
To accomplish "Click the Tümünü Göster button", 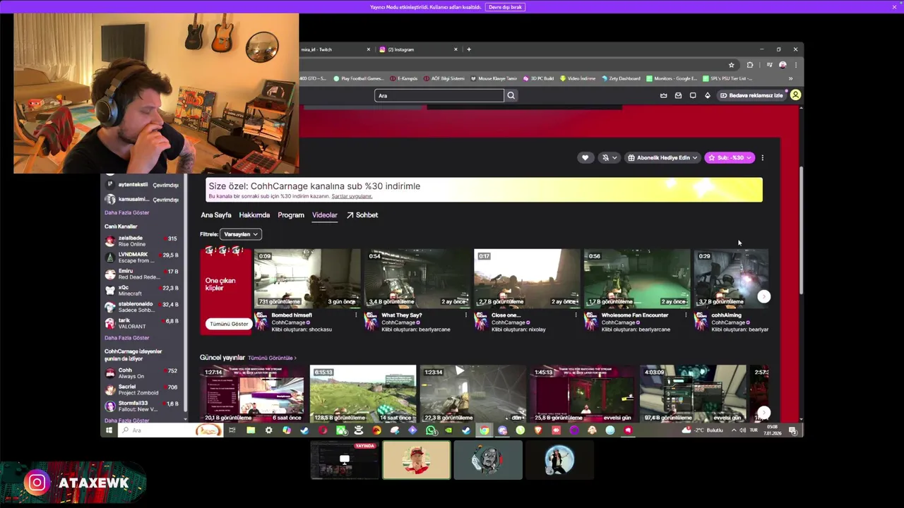I will tap(229, 324).
